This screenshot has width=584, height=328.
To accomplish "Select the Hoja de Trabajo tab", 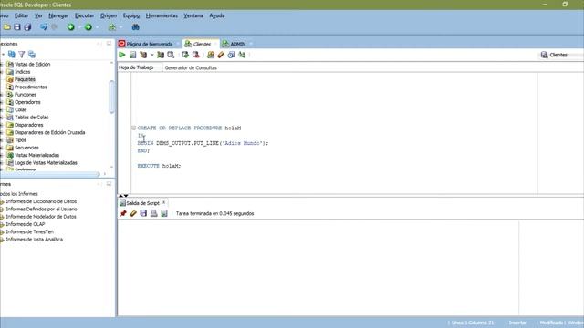I will point(136,67).
